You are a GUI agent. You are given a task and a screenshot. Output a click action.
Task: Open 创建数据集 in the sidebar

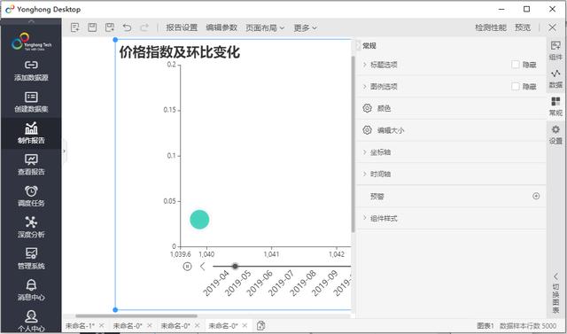coord(31,102)
